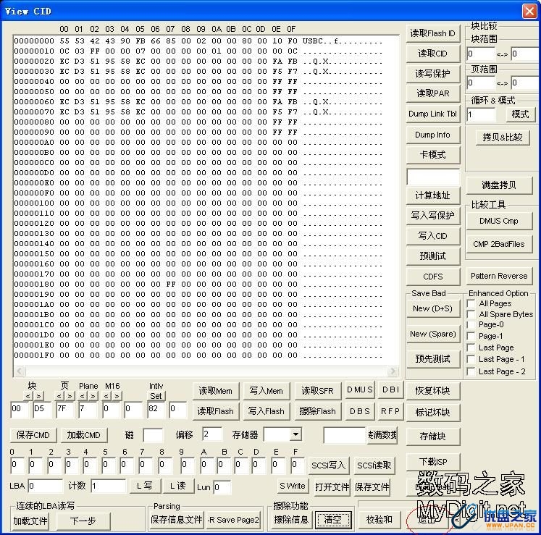Click the 标记坏块 button

pyautogui.click(x=433, y=413)
